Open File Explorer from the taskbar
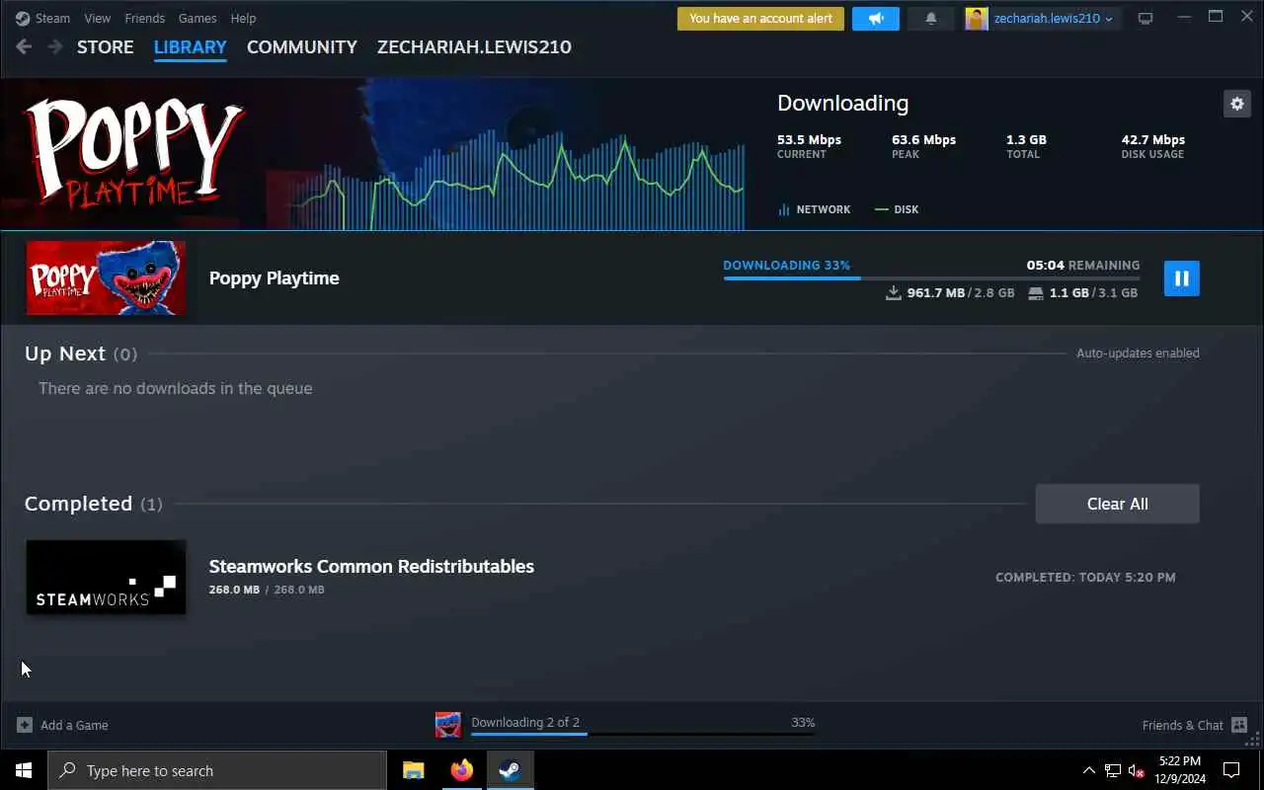Image resolution: width=1264 pixels, height=790 pixels. pos(414,770)
